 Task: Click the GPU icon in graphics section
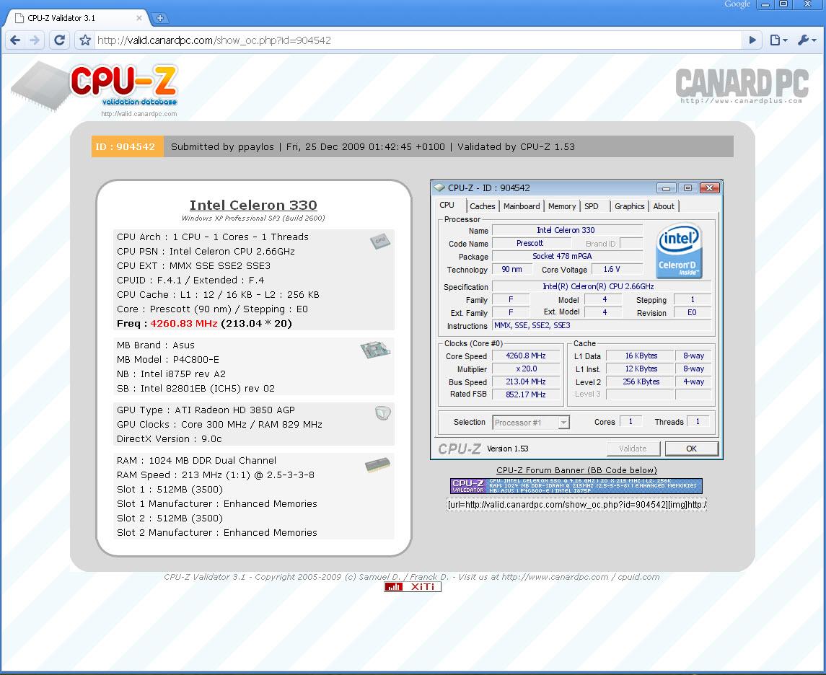[383, 412]
